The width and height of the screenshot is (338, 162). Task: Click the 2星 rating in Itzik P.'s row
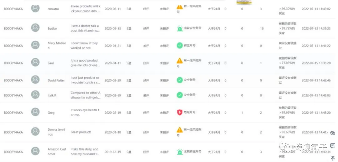129,95
